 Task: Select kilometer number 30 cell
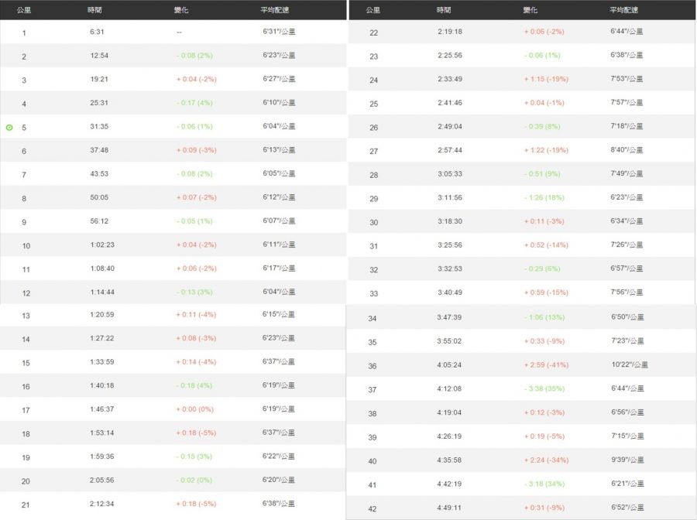point(373,223)
